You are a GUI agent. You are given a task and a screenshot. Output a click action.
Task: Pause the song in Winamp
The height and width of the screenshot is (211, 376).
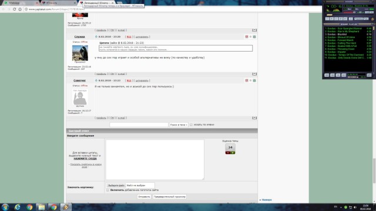[x=336, y=19]
